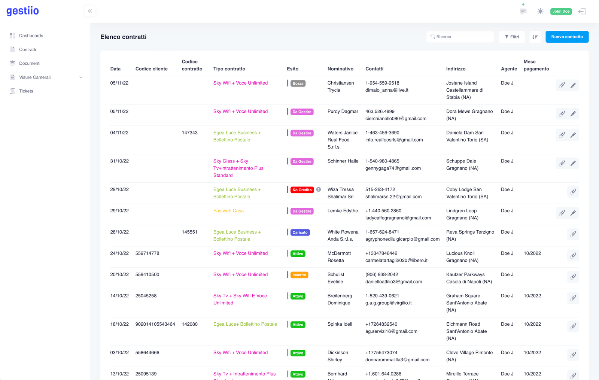599x380 pixels.
Task: Click the help icon beside Ko Credito
Action: 319,189
